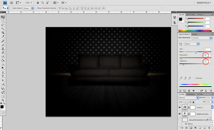The height and width of the screenshot is (130, 214).
Task: Switch to the Paths tab
Action: [x=200, y=94]
